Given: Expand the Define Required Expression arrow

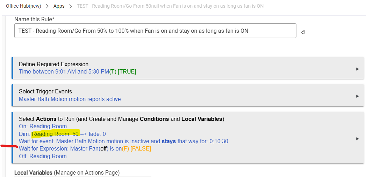Looking at the screenshot, I should pos(357,69).
